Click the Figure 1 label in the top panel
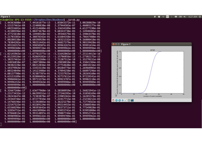 tap(6, 17)
